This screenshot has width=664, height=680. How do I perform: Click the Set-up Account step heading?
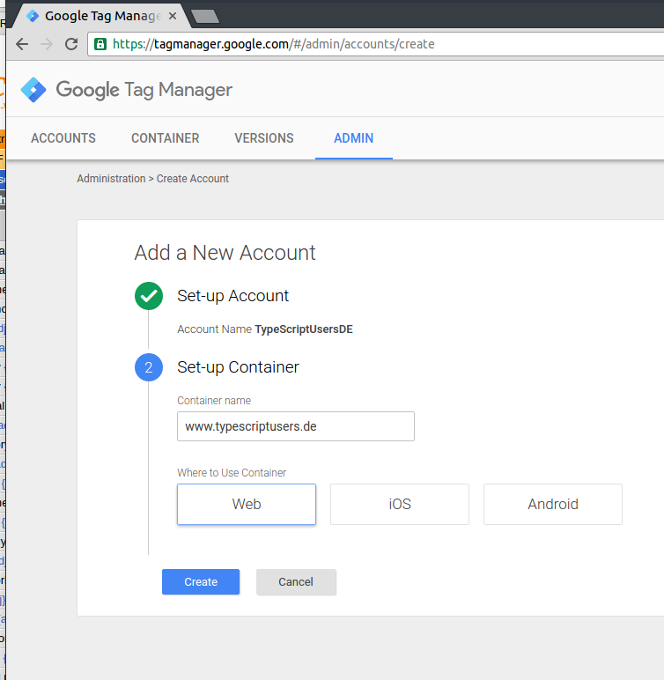tap(232, 296)
